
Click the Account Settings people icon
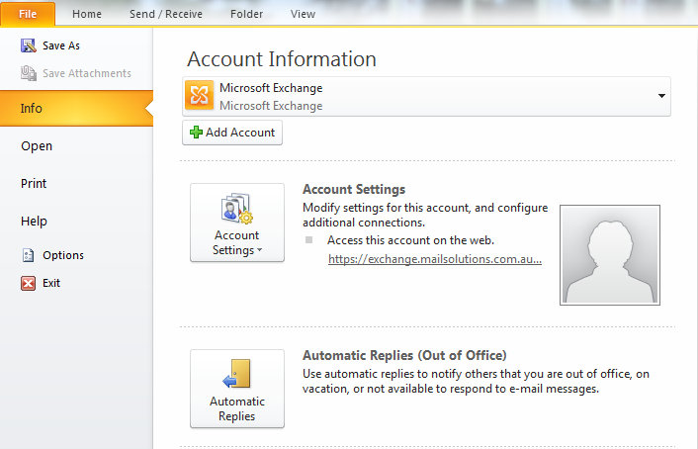click(x=237, y=210)
